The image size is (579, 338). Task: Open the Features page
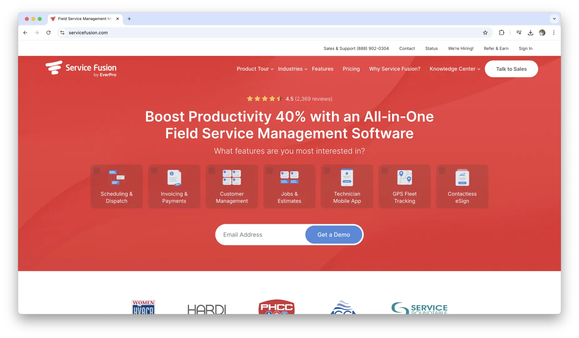tap(323, 69)
